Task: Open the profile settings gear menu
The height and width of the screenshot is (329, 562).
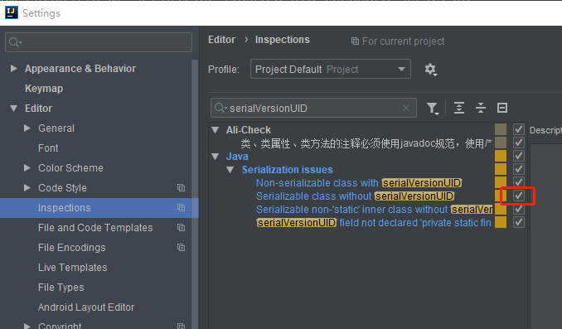Action: (x=430, y=69)
